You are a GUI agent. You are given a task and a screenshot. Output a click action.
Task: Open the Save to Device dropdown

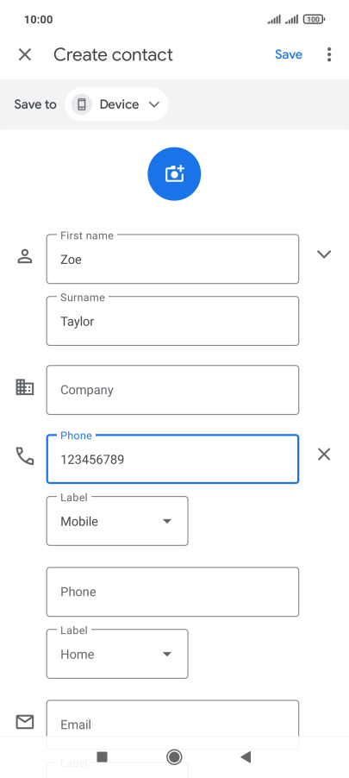click(116, 104)
